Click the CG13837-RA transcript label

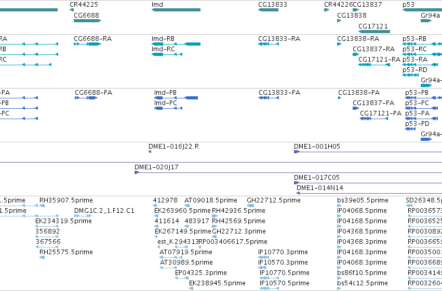(373, 49)
